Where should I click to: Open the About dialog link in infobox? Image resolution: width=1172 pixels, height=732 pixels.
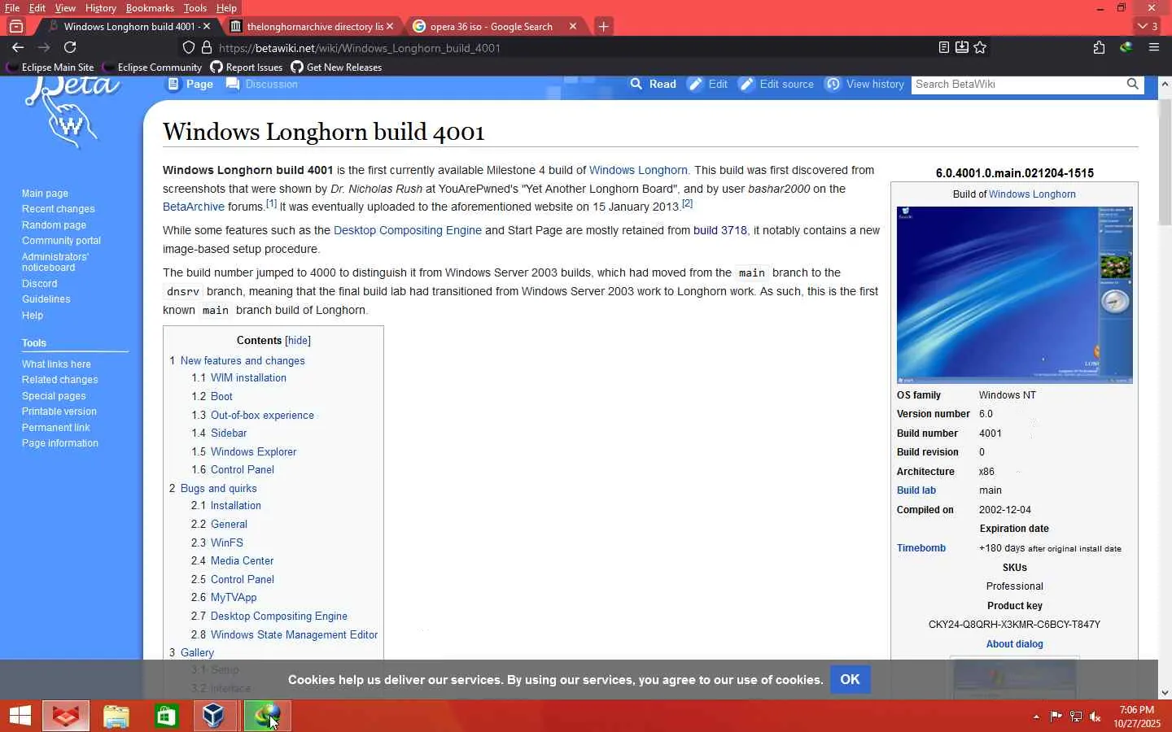pyautogui.click(x=1014, y=644)
